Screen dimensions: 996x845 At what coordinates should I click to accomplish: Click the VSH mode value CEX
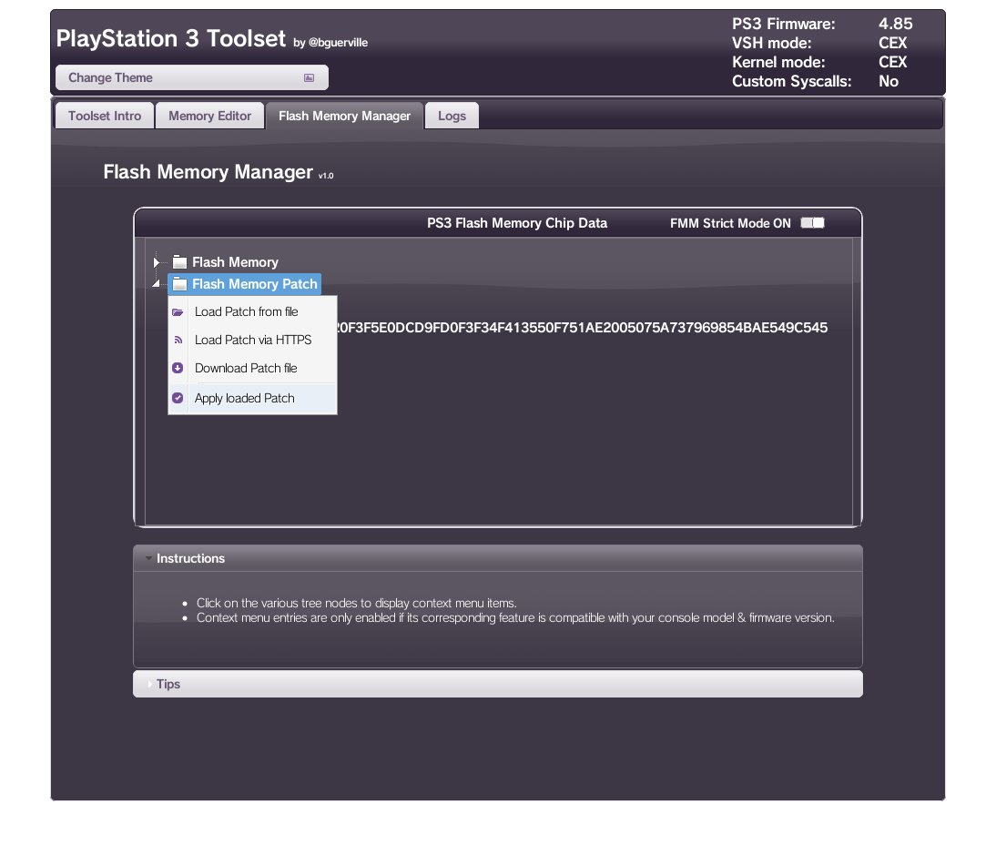893,43
